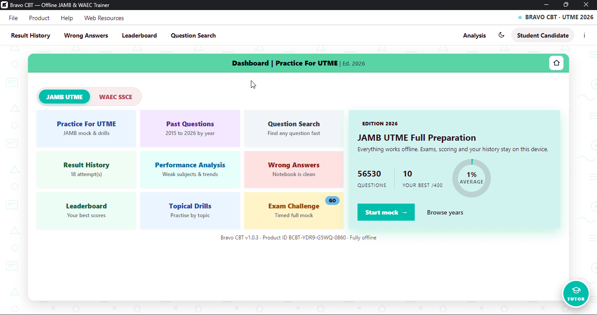The width and height of the screenshot is (597, 315).
Task: Click the 'Your best /400' score
Action: (x=423, y=178)
